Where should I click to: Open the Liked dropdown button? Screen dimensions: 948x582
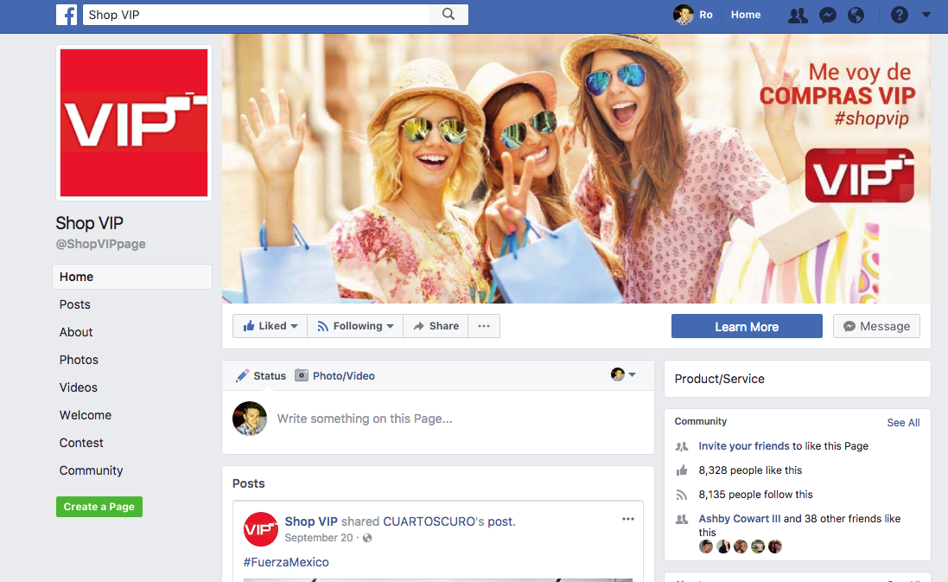[x=270, y=326]
